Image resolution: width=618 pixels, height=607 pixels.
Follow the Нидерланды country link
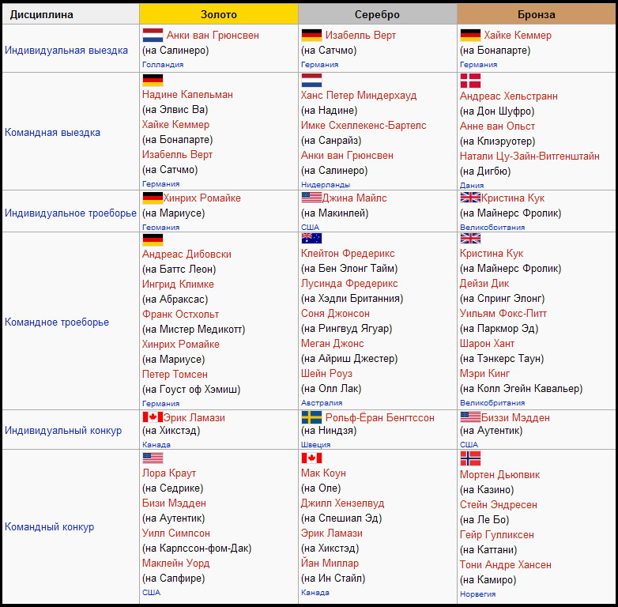click(326, 185)
